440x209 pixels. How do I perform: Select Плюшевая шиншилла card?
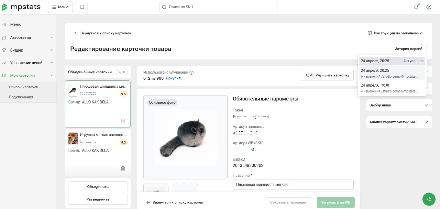98,104
